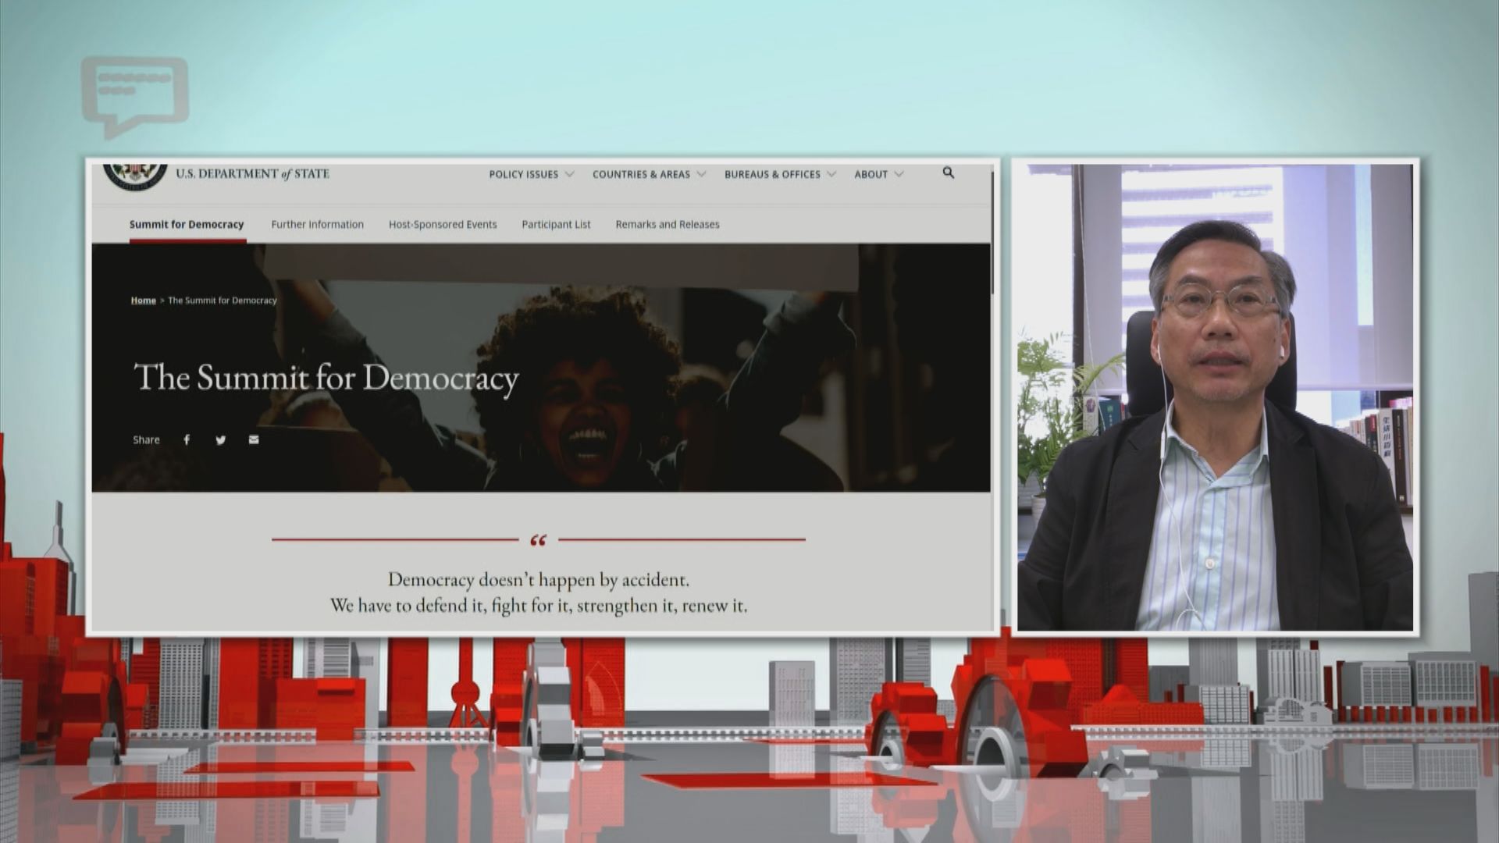Follow the Home breadcrumb link
Screen dimensions: 1499x843
143,300
